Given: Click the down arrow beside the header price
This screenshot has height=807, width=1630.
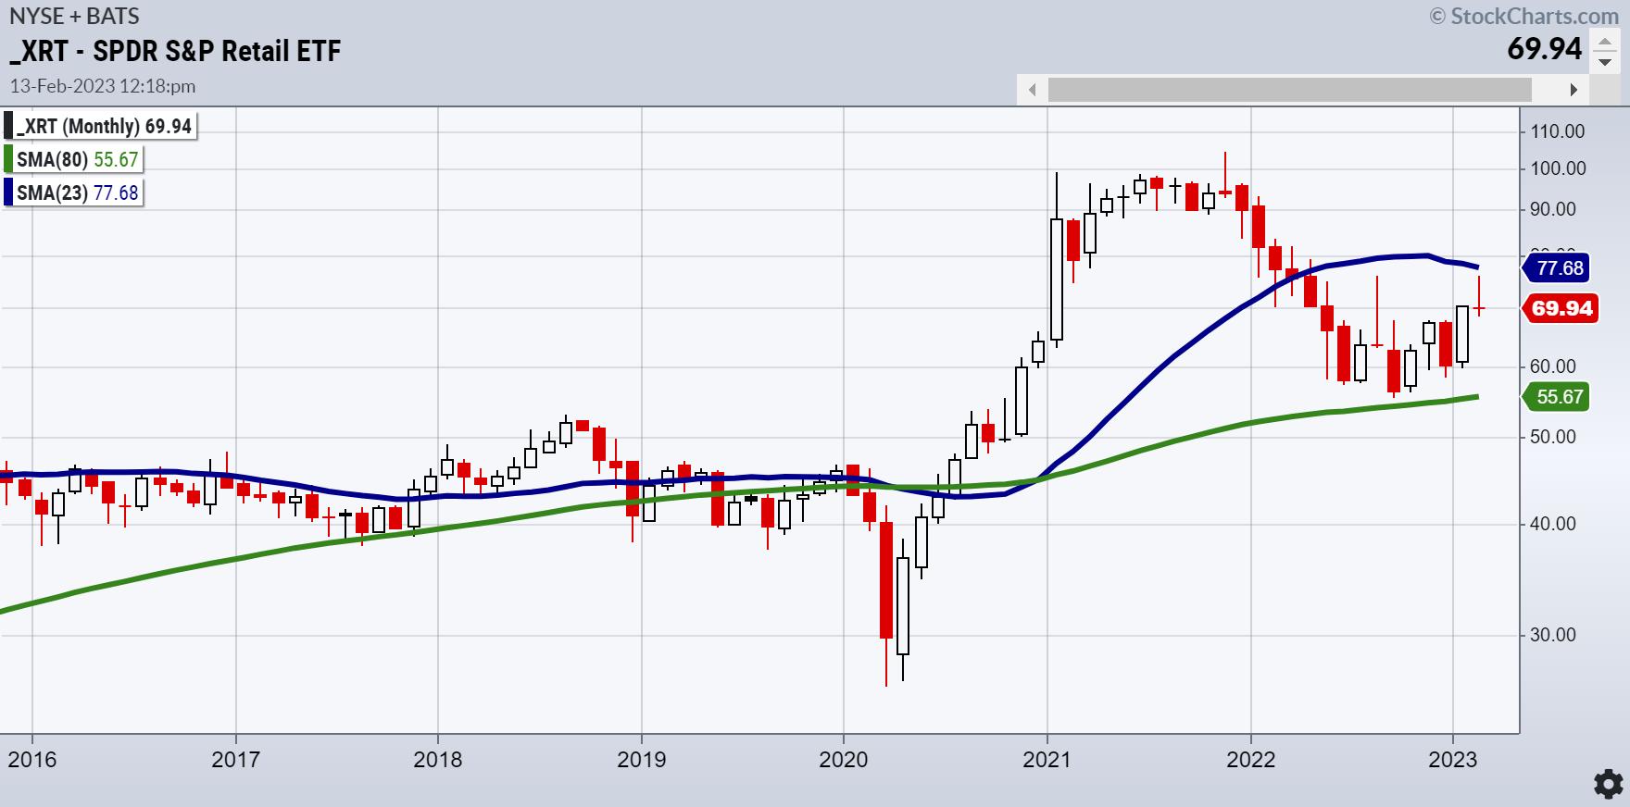Looking at the screenshot, I should tap(1604, 62).
